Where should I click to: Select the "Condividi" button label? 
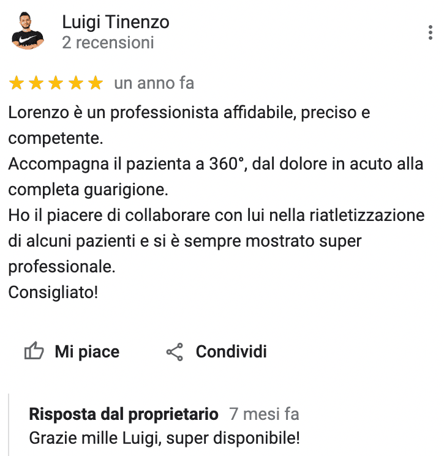[x=231, y=351]
